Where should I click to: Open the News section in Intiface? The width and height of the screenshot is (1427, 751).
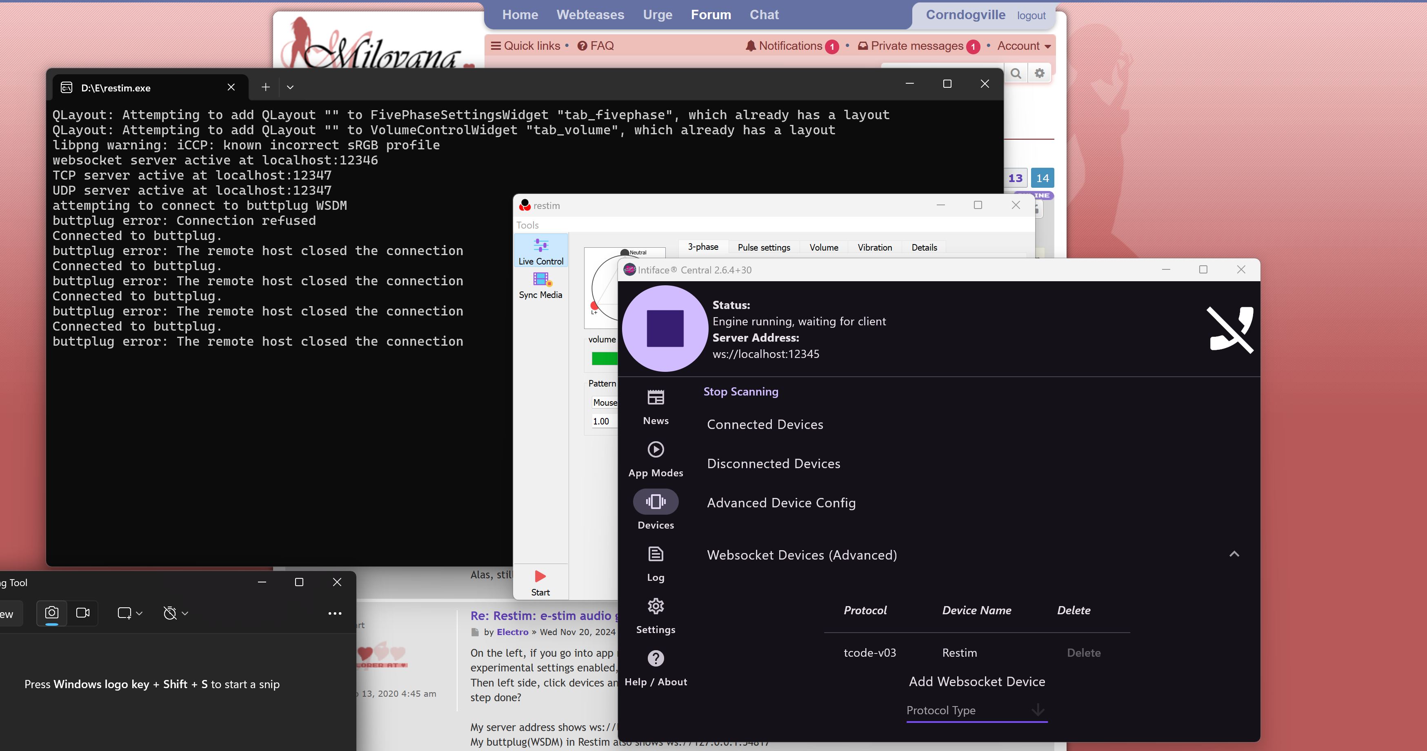tap(656, 407)
